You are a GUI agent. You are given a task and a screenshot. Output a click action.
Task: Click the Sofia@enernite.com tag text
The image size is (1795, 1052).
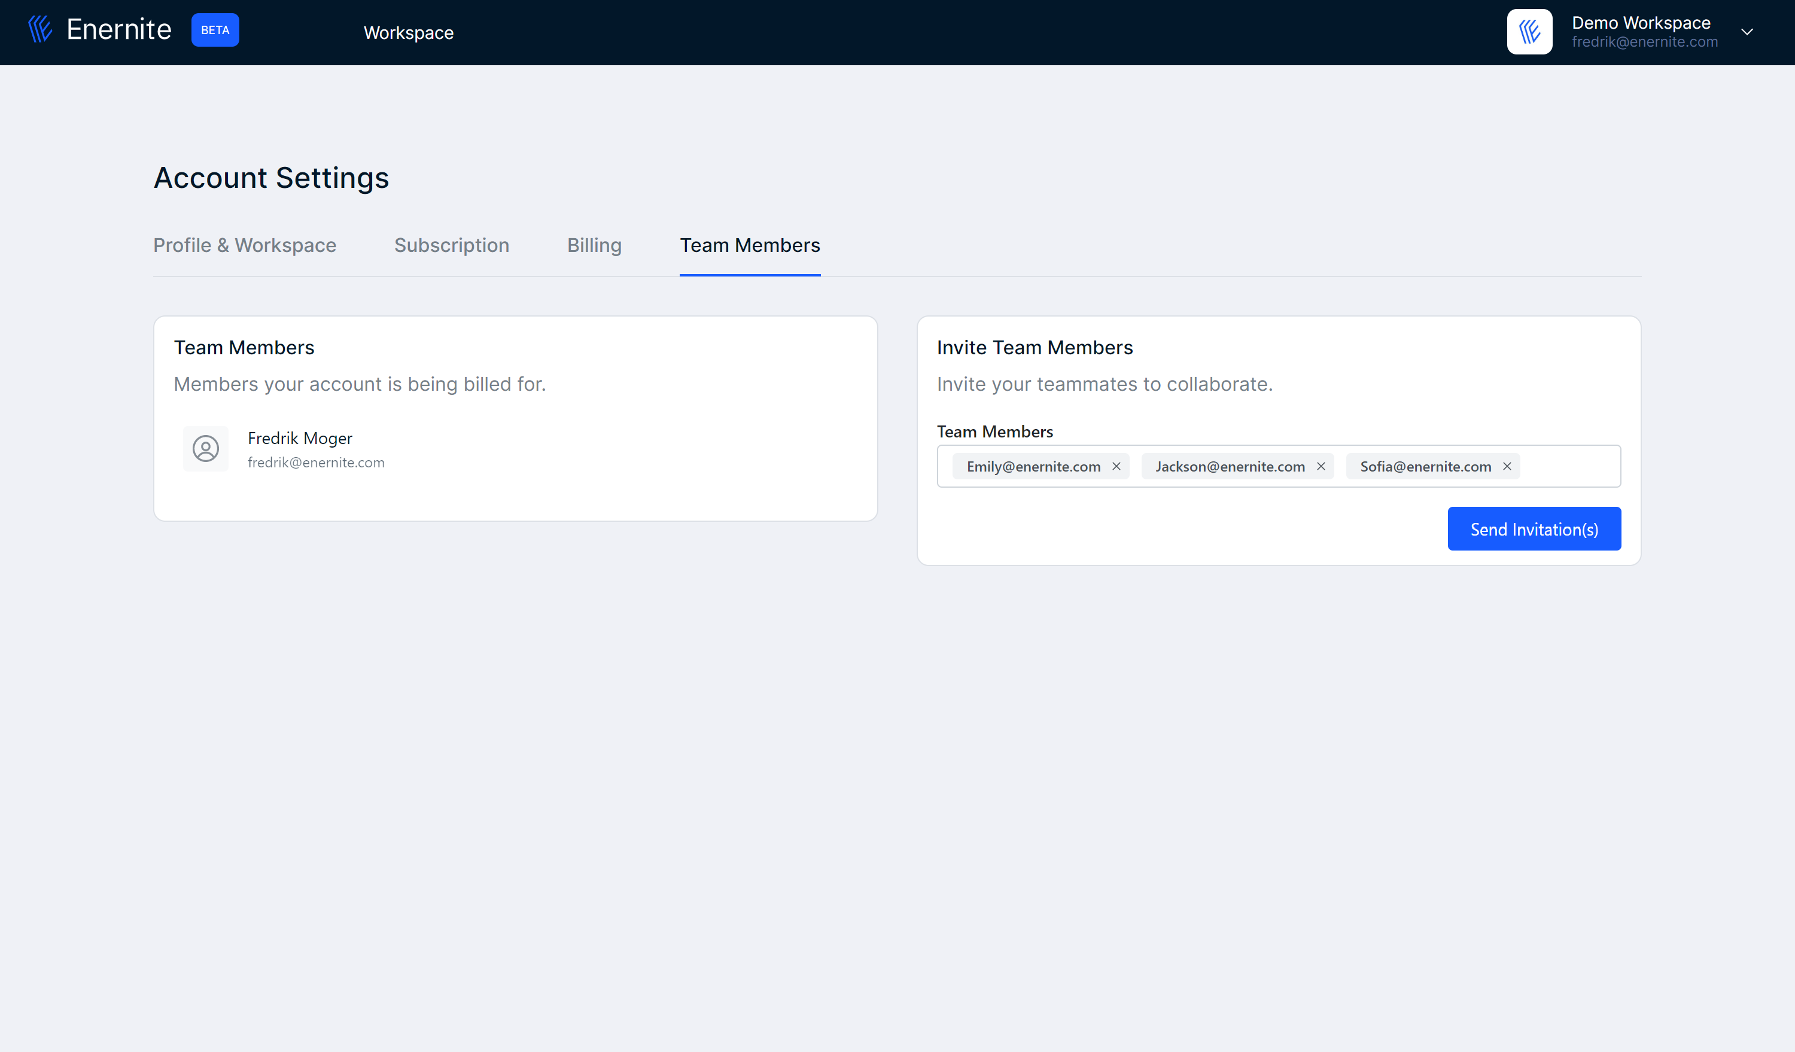pos(1426,467)
